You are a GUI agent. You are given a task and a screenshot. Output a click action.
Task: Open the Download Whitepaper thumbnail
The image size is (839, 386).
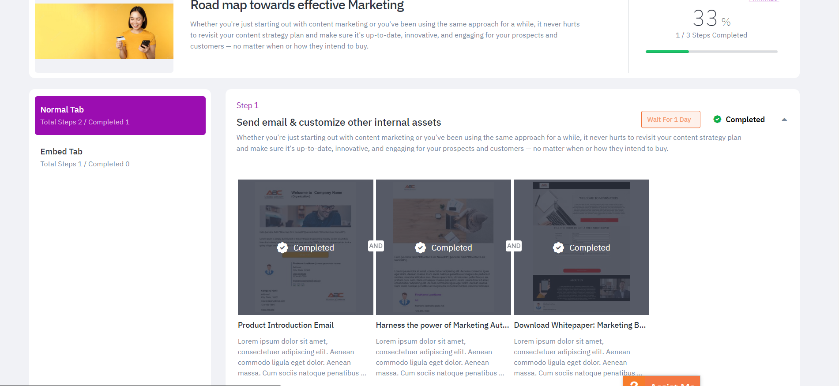tap(581, 247)
